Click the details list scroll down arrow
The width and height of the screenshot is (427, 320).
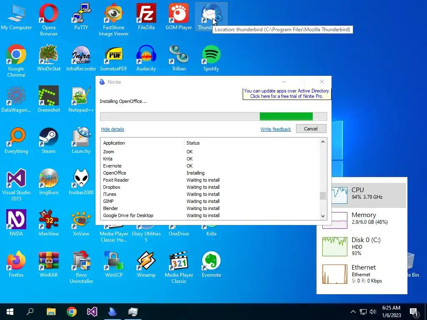[323, 216]
